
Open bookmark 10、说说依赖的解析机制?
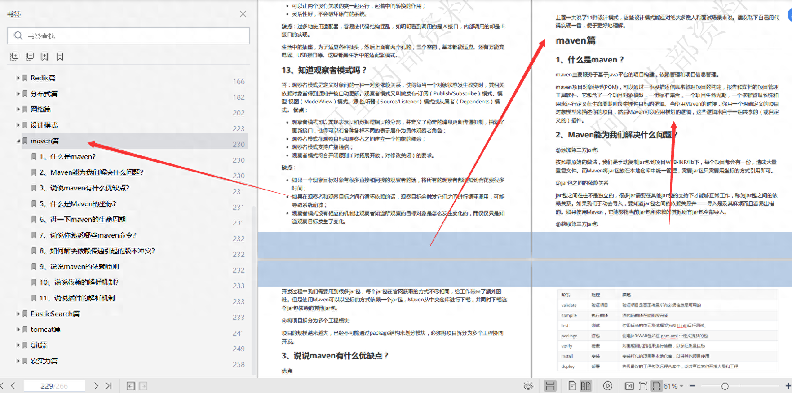[x=79, y=282]
